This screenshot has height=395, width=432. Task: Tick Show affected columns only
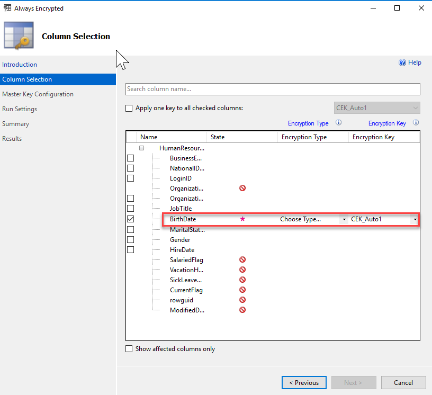129,349
